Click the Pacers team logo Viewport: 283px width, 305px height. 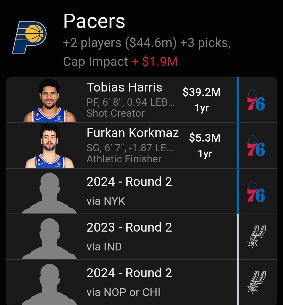[x=29, y=37]
